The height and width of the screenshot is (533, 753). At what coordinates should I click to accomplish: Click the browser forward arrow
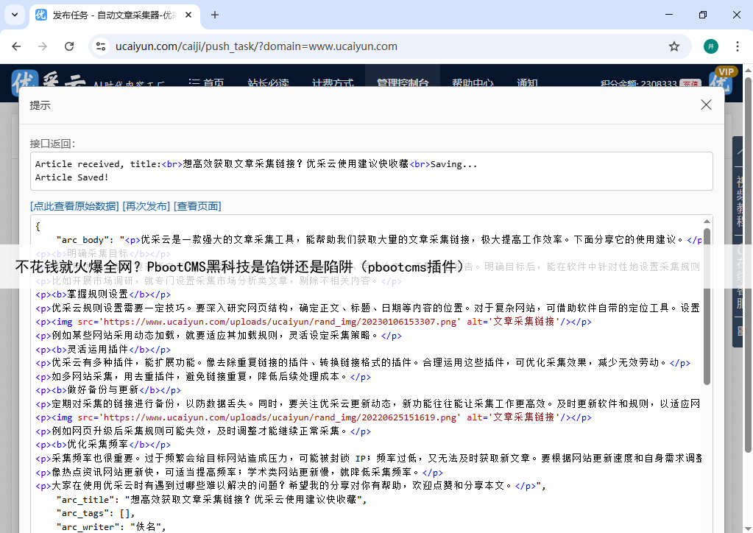pyautogui.click(x=43, y=46)
